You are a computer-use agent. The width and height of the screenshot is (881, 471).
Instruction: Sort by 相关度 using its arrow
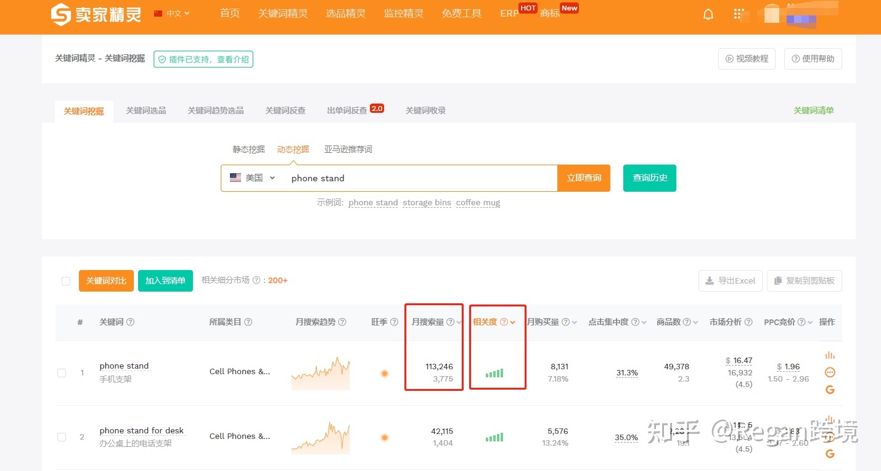coord(512,322)
